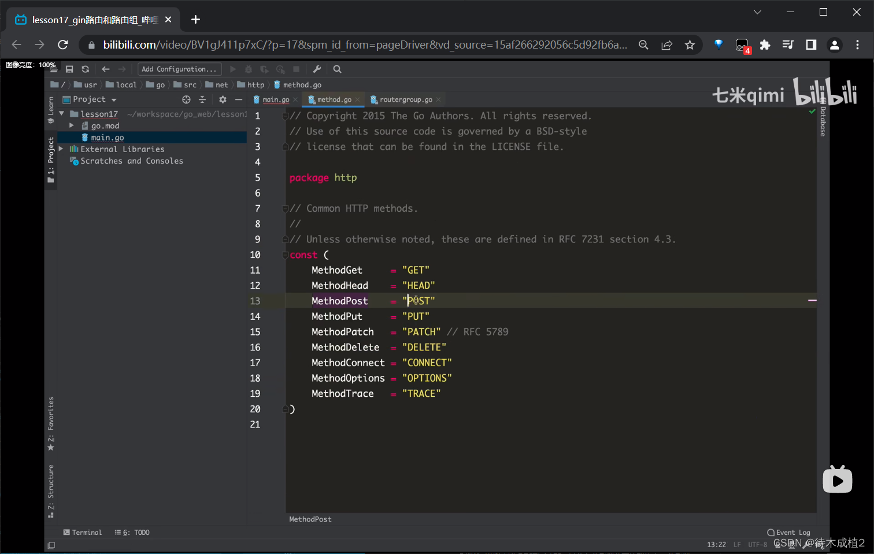Click the Add Configuration... button

point(179,69)
